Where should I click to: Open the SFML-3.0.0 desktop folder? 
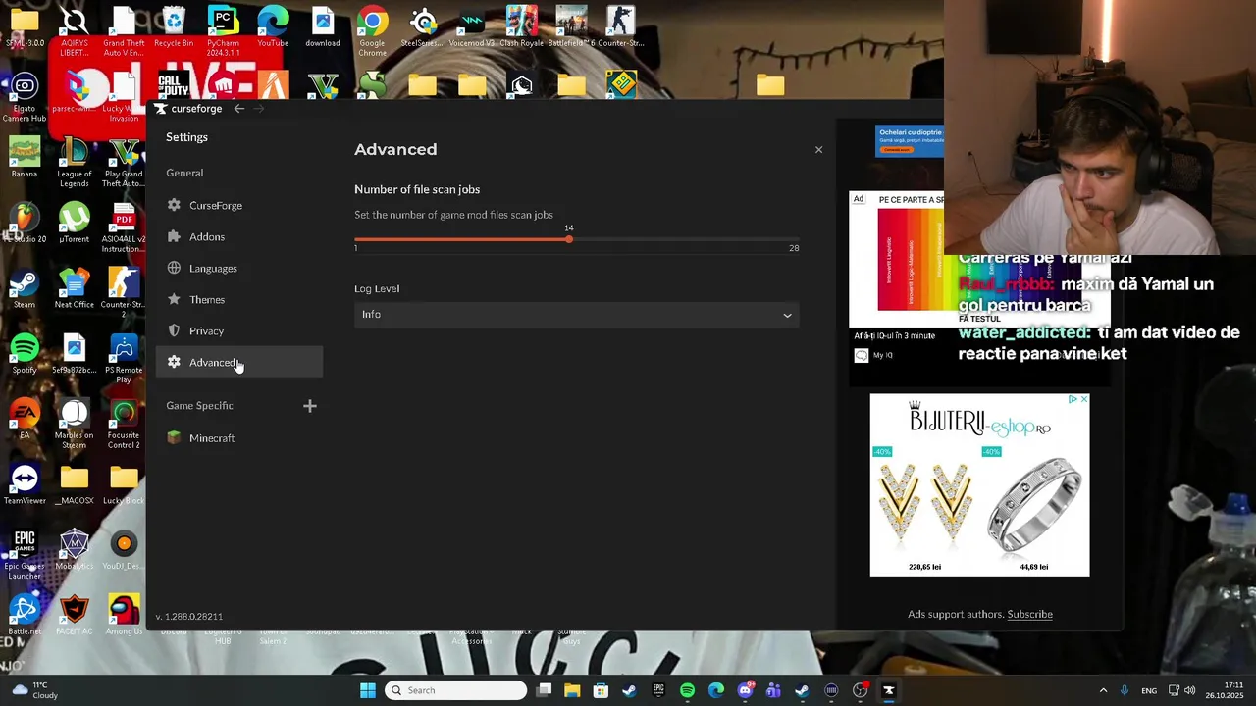[x=25, y=27]
